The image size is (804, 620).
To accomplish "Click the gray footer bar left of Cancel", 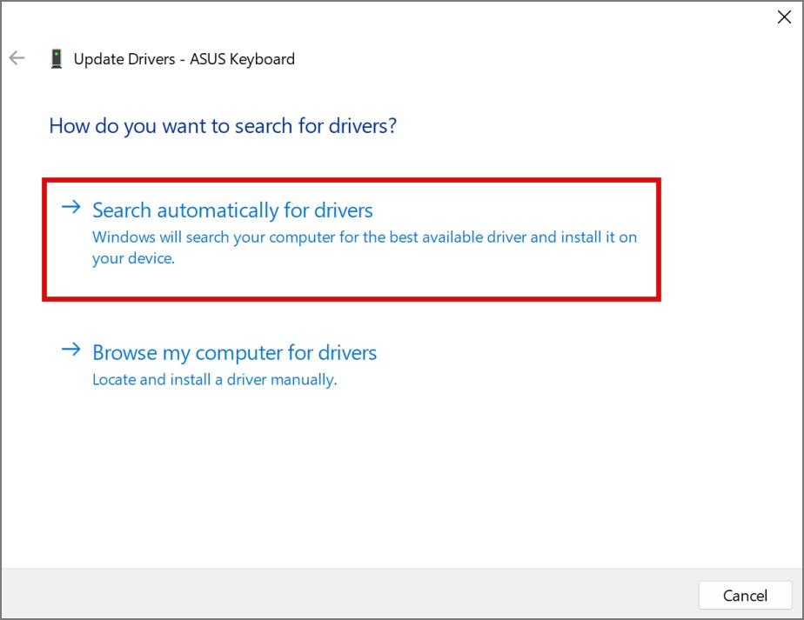I will 349,593.
